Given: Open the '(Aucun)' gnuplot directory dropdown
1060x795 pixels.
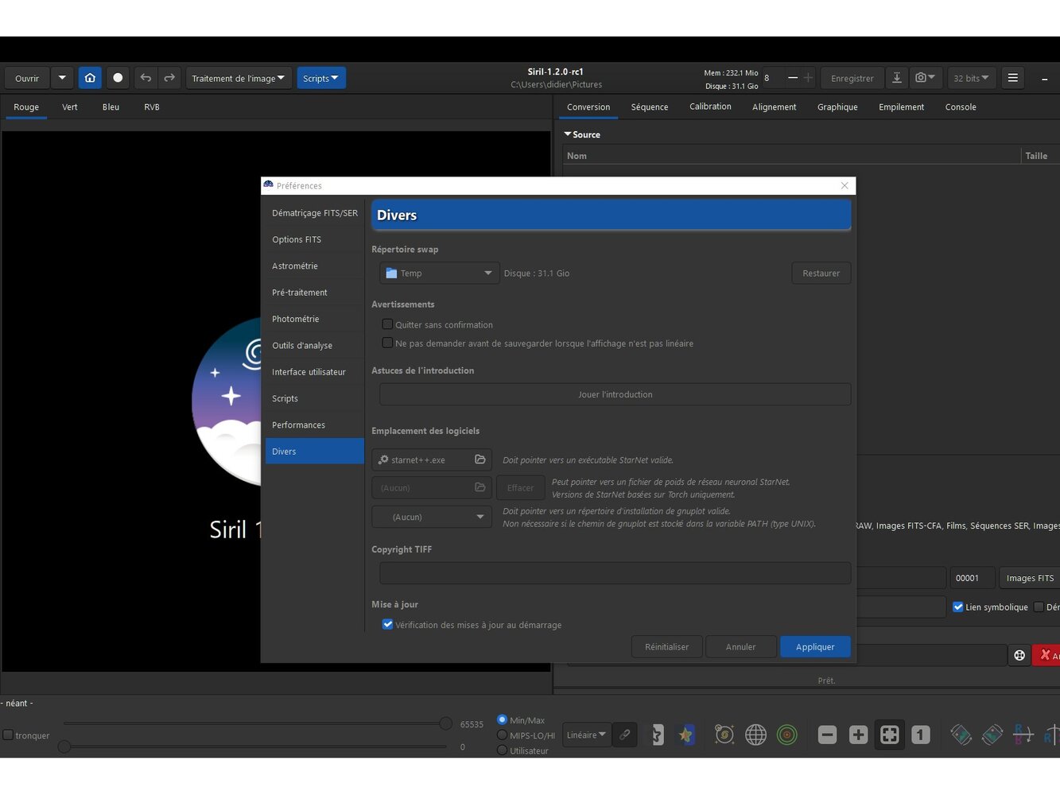Looking at the screenshot, I should tap(432, 517).
